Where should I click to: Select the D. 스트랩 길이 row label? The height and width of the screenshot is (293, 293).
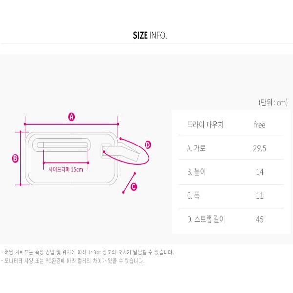pyautogui.click(x=206, y=219)
